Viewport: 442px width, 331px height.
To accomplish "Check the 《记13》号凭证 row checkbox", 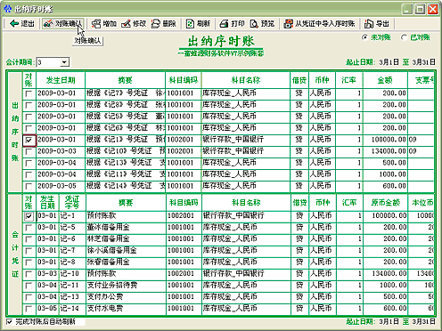I will (29, 164).
